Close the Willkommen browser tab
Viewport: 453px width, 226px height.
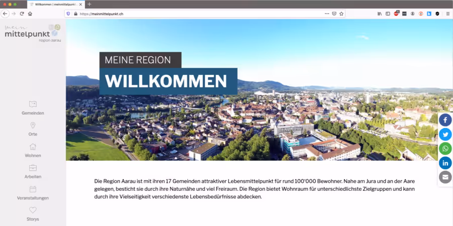(x=81, y=5)
